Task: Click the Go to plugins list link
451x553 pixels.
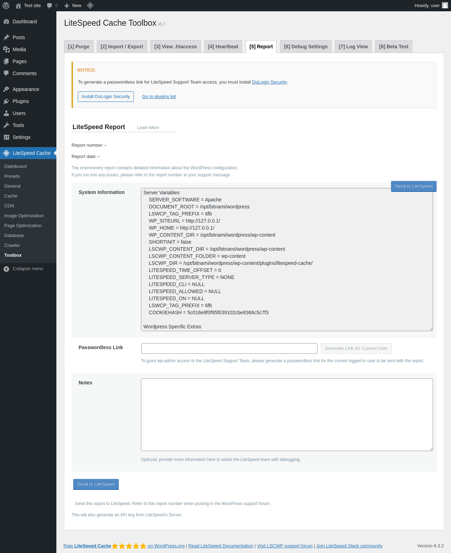Action: pos(159,97)
